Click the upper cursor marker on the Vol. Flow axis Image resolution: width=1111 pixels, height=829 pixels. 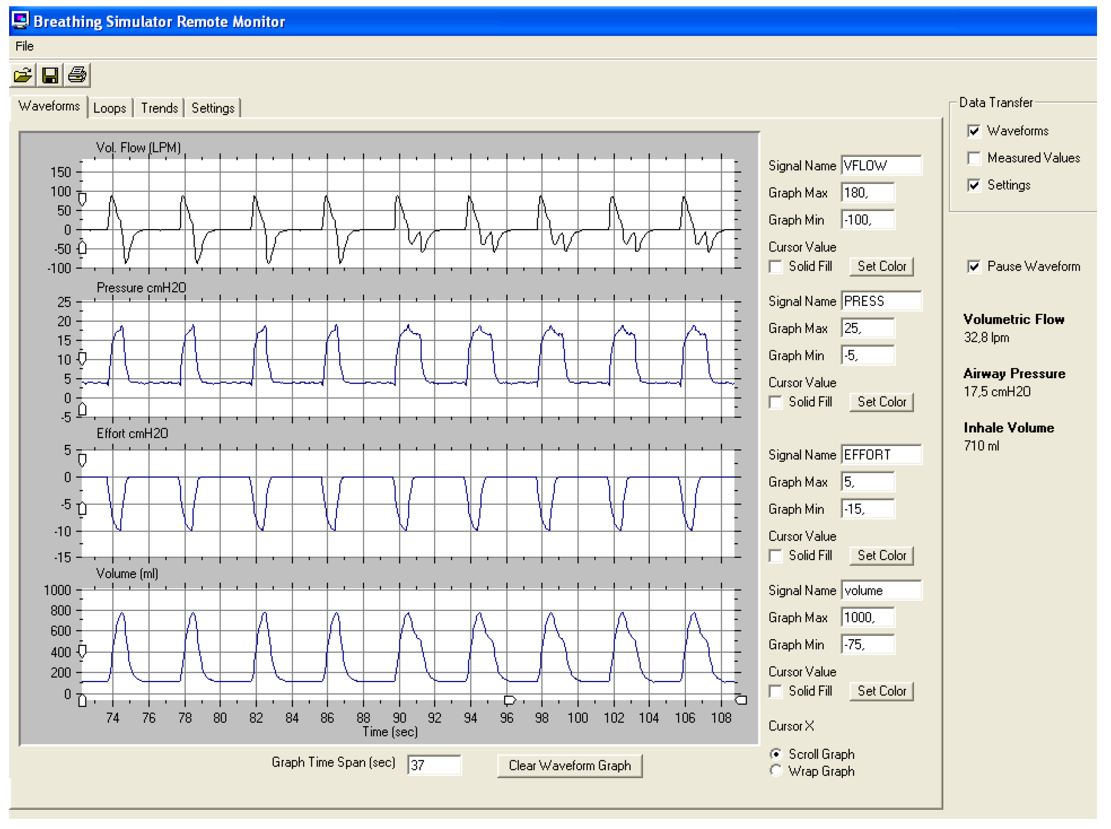point(82,199)
